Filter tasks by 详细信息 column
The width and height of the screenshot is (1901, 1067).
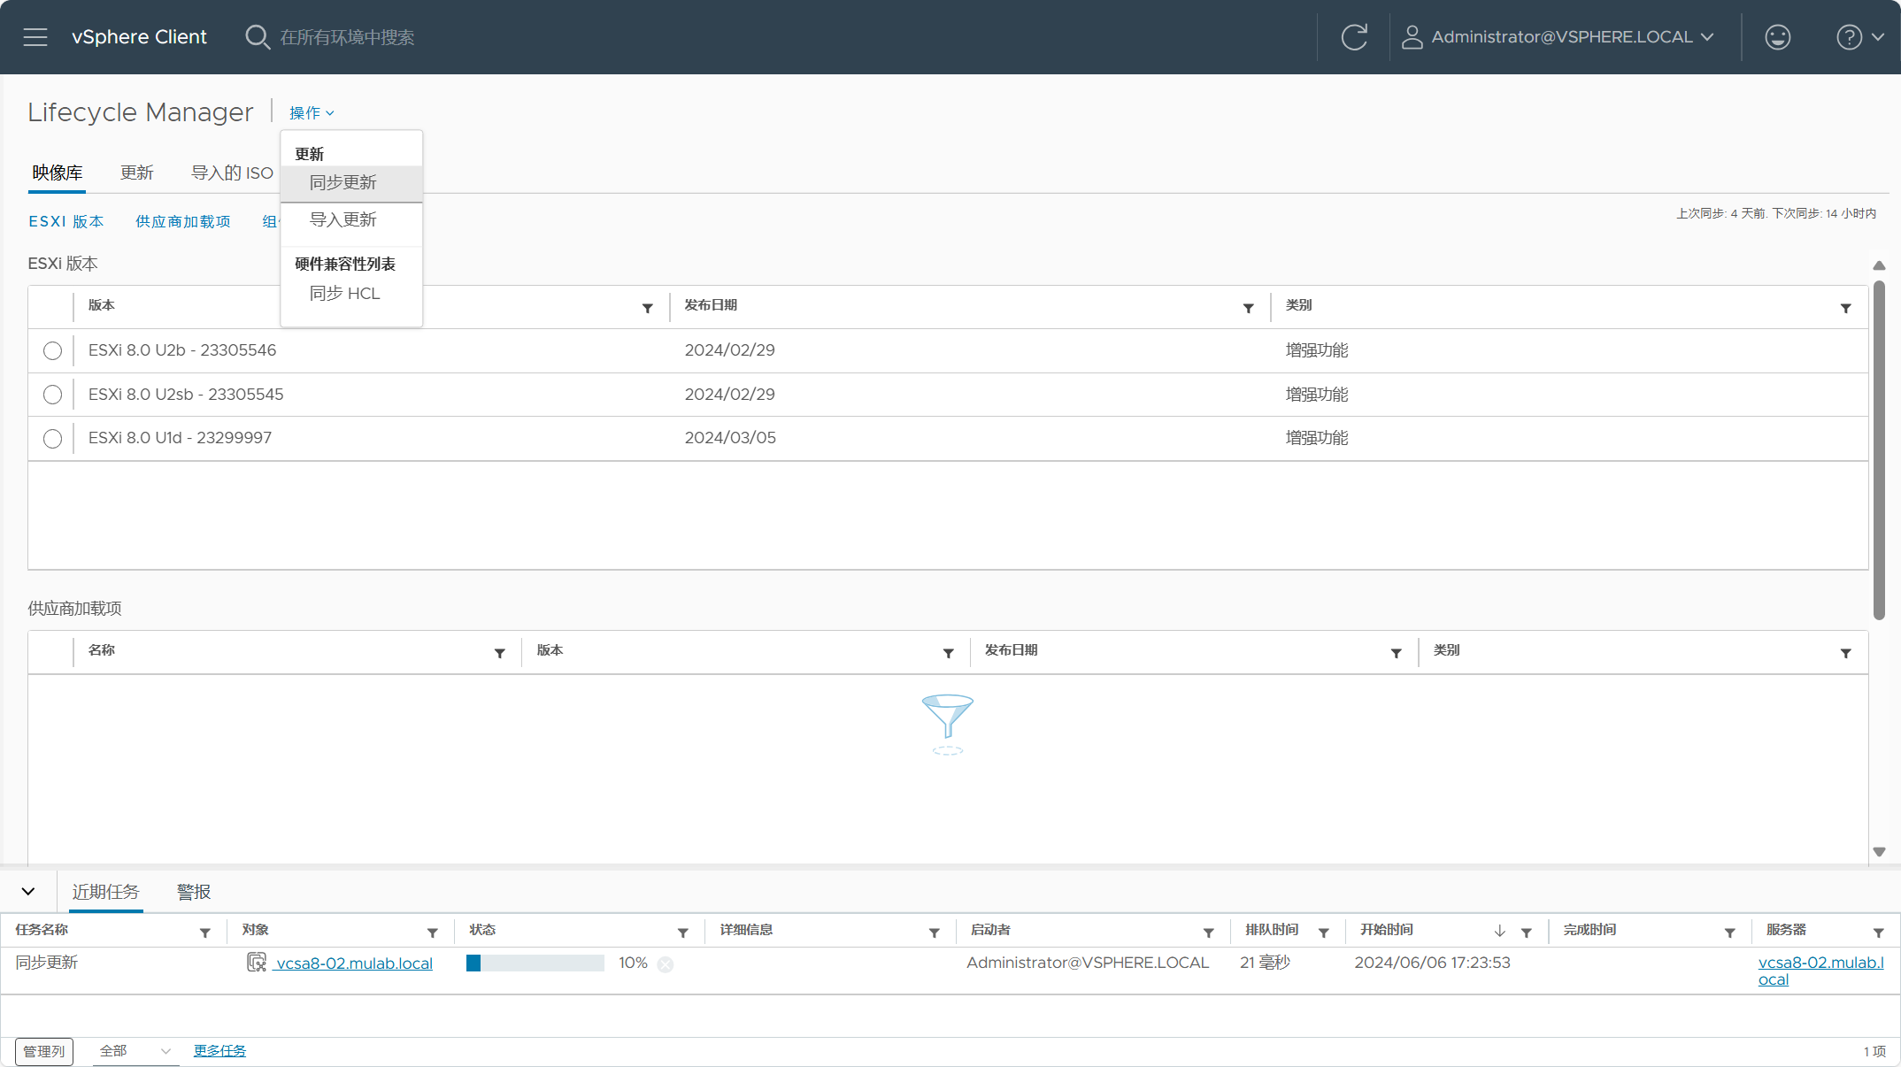pyautogui.click(x=935, y=933)
